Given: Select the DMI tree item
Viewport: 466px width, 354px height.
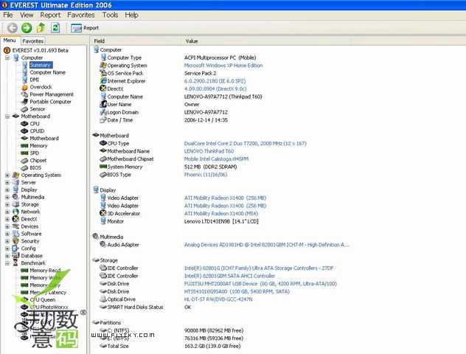Looking at the screenshot, I should point(34,80).
